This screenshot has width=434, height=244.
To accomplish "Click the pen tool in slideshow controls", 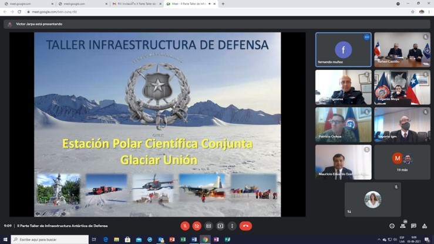I will pos(44,213).
